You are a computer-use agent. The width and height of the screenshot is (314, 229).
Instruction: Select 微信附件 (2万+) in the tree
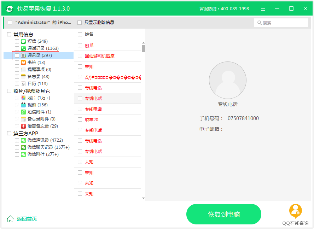43,154
